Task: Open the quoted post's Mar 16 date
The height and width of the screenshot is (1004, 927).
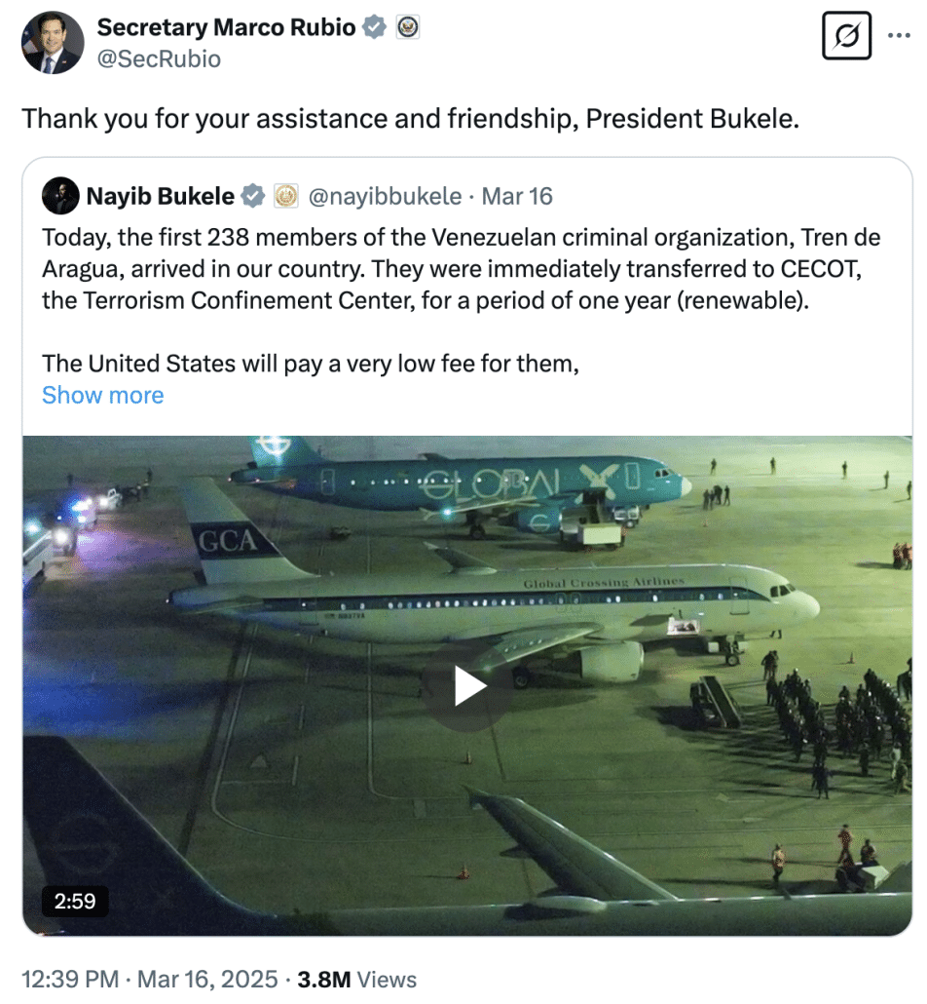Action: (517, 196)
